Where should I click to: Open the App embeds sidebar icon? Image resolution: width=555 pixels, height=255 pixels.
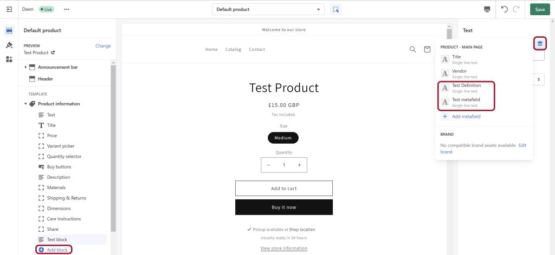point(9,59)
